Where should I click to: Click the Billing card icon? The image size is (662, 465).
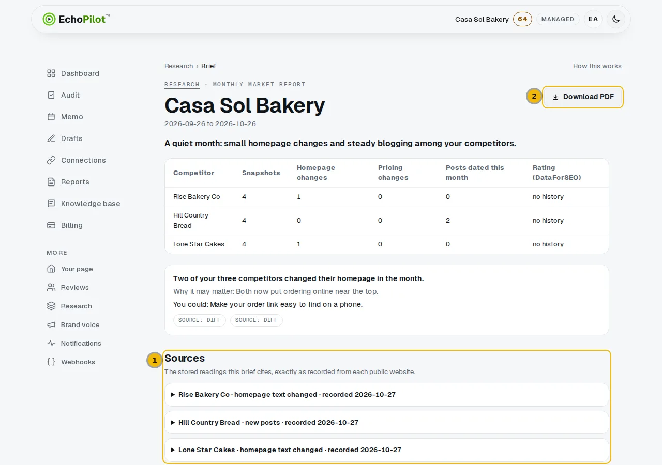51,225
